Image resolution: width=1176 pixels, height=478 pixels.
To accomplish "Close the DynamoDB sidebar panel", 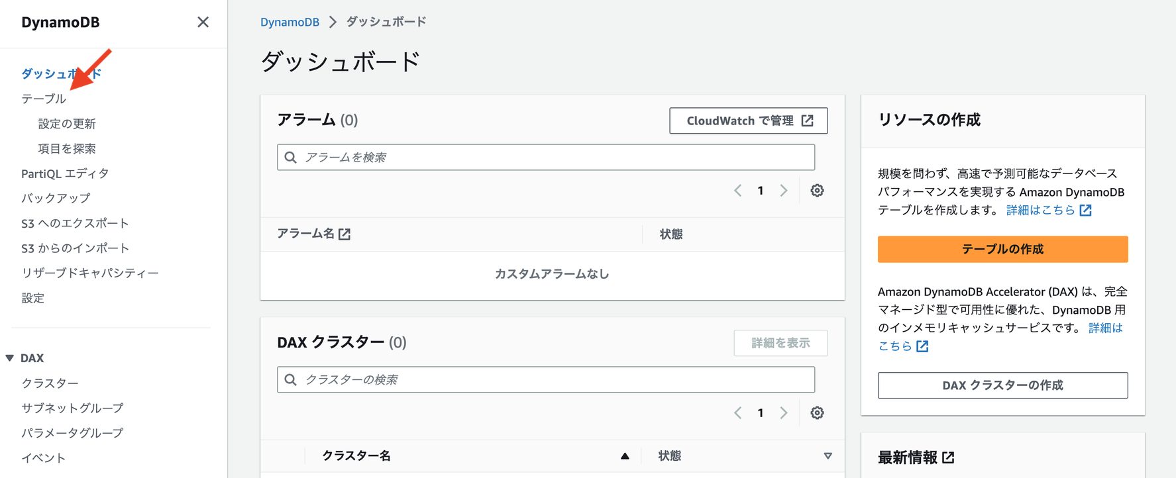I will [203, 22].
